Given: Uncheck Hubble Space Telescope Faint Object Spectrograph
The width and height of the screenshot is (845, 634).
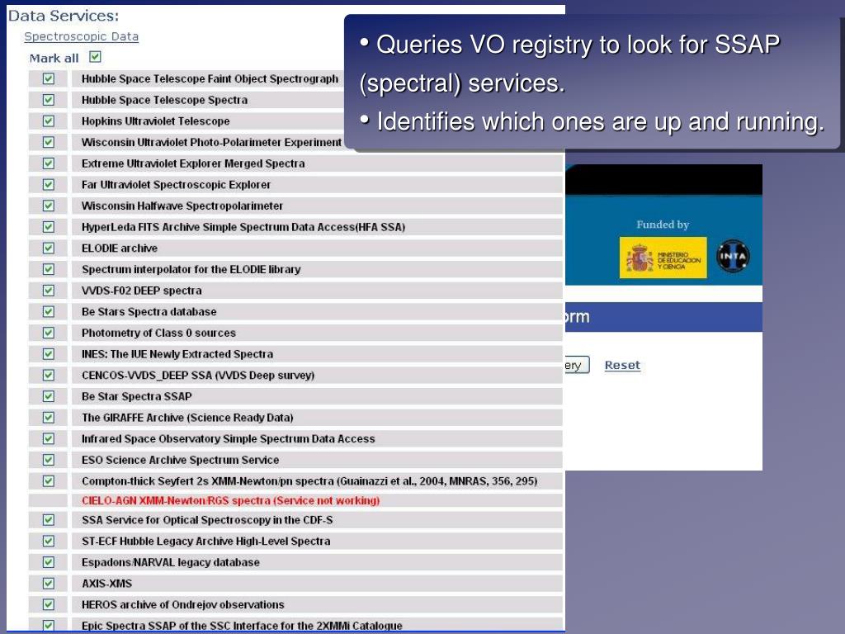Looking at the screenshot, I should 49,78.
